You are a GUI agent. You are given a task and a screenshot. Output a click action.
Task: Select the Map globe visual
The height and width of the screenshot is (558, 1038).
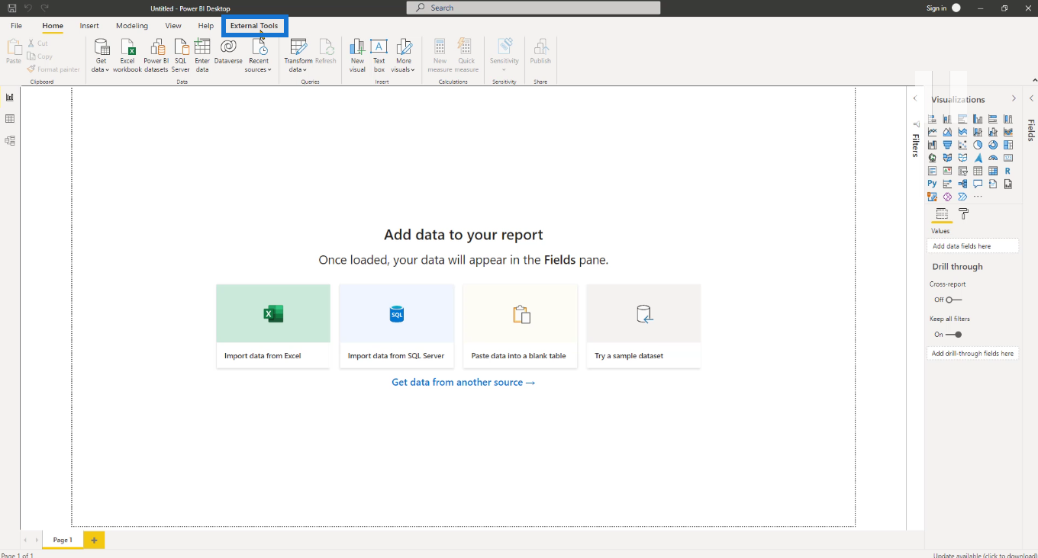coord(932,158)
